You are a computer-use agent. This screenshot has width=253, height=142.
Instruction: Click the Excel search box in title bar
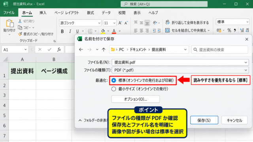(x=164, y=4)
